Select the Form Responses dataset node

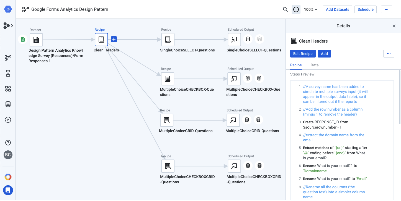[36, 40]
